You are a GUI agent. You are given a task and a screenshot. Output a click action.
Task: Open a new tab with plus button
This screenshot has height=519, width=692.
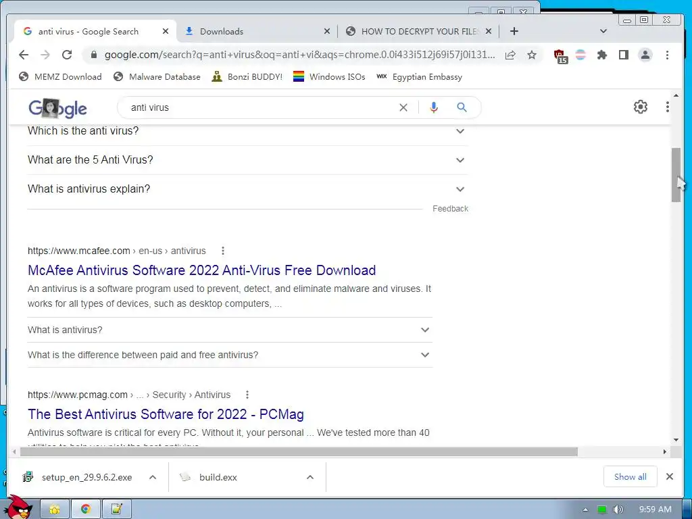pyautogui.click(x=514, y=31)
